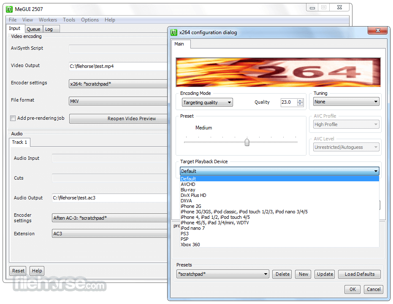Select DivX Plus HD playback device
The image size is (393, 304).
click(x=279, y=195)
